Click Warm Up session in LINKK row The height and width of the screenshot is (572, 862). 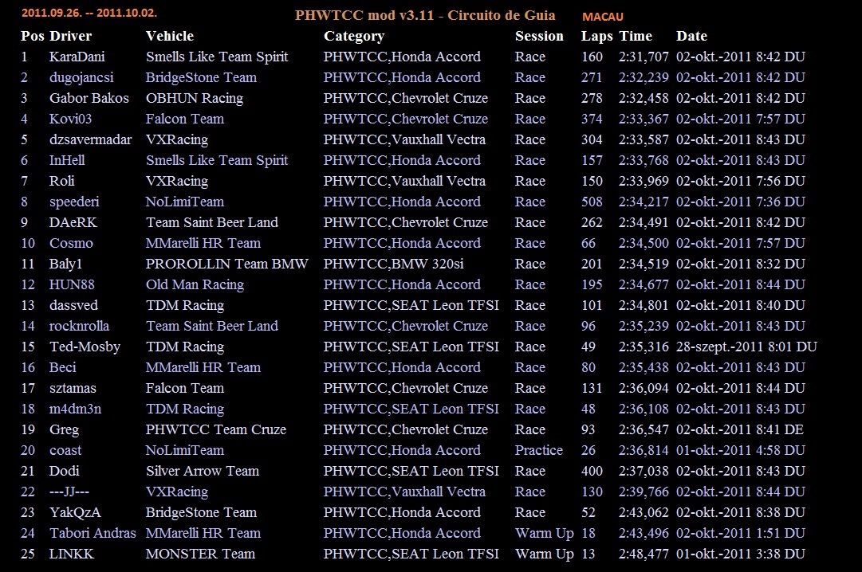[545, 554]
